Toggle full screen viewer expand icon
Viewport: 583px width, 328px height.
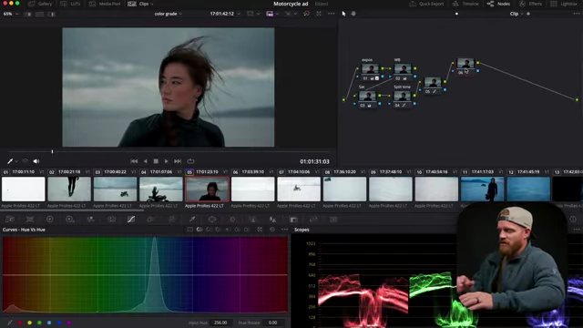319,14
